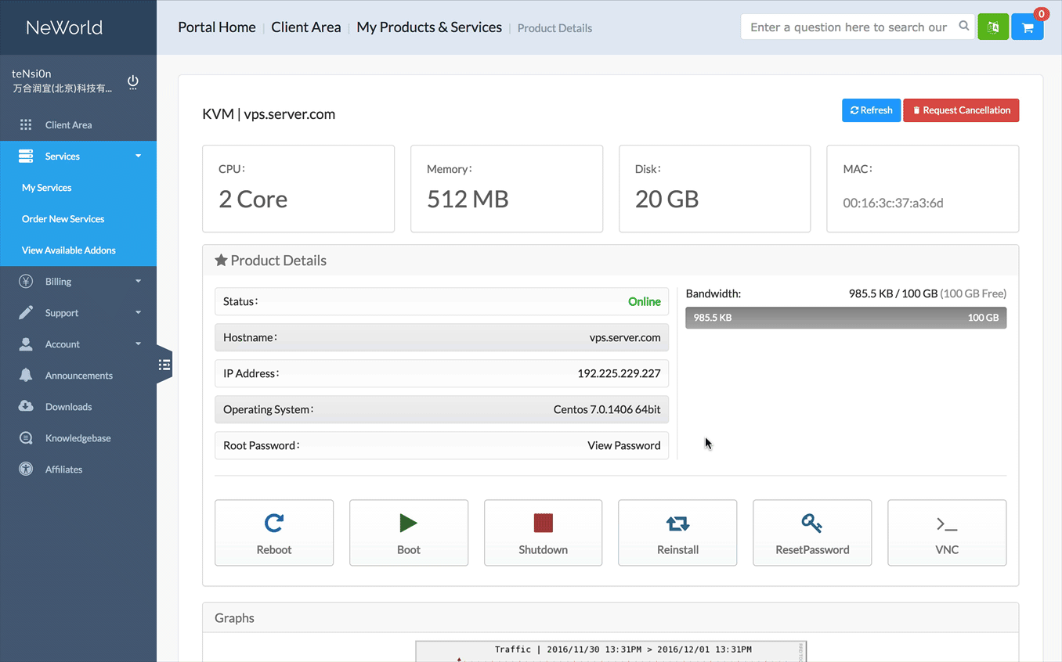The image size is (1062, 662).
Task: Expand the Support menu caret
Action: [x=139, y=312]
